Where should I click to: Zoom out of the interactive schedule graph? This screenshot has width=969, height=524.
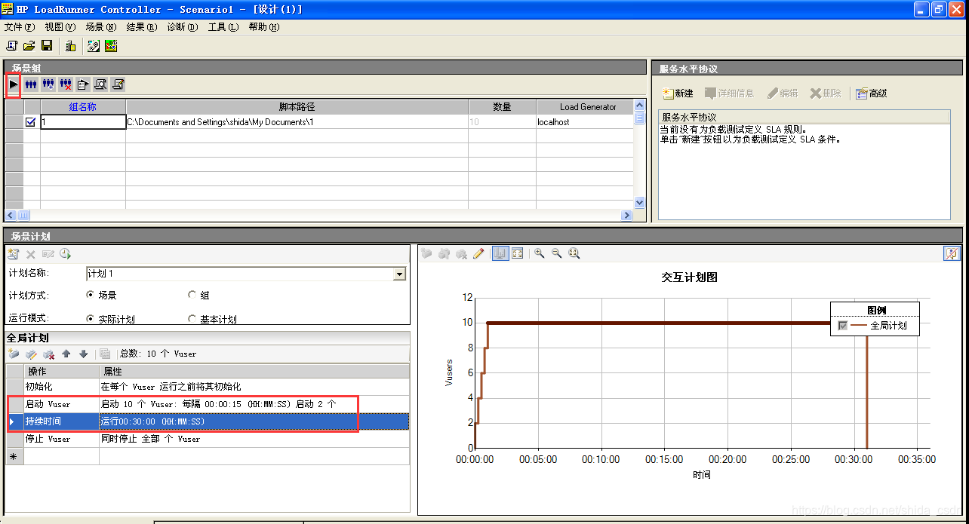(557, 254)
